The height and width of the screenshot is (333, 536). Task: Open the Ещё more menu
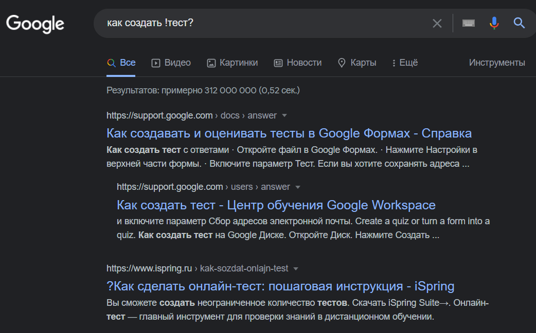tap(405, 63)
